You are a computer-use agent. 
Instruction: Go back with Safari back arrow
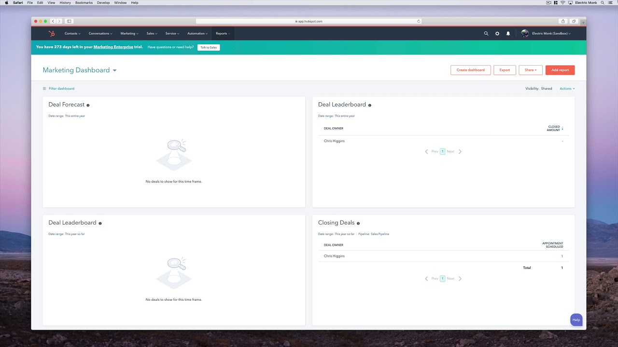(53, 21)
